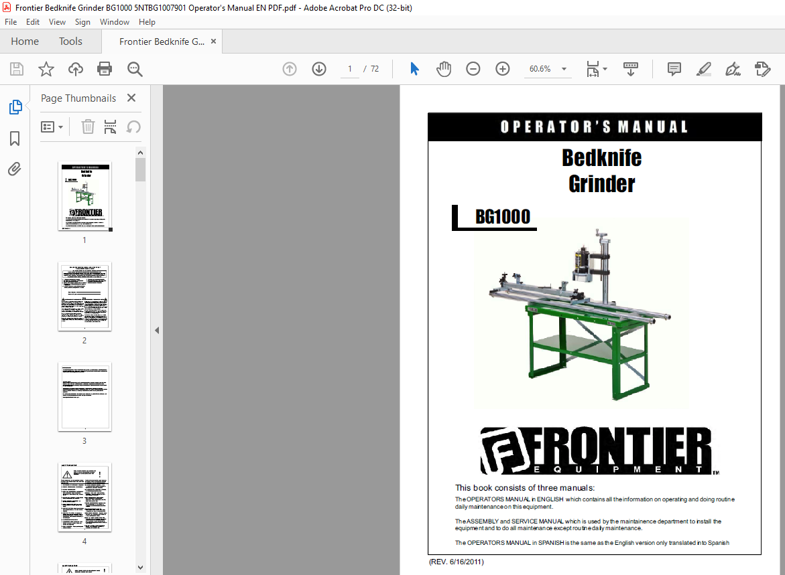Add a comment with speech bubble icon
785x575 pixels.
[674, 69]
